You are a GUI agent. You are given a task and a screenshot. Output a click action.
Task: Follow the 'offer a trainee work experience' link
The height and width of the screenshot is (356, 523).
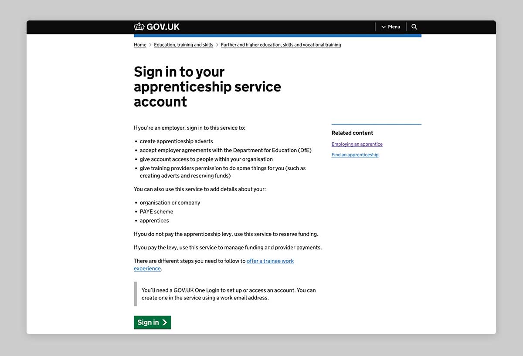(270, 261)
